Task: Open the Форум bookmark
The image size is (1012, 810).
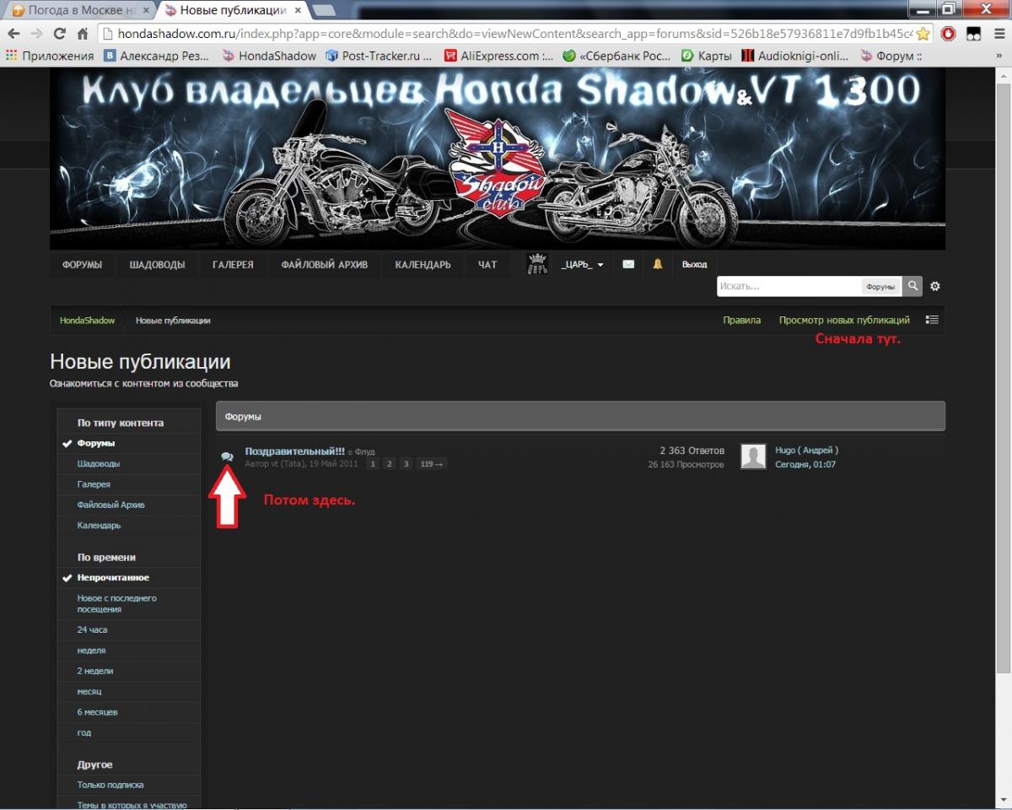Action: click(x=891, y=56)
